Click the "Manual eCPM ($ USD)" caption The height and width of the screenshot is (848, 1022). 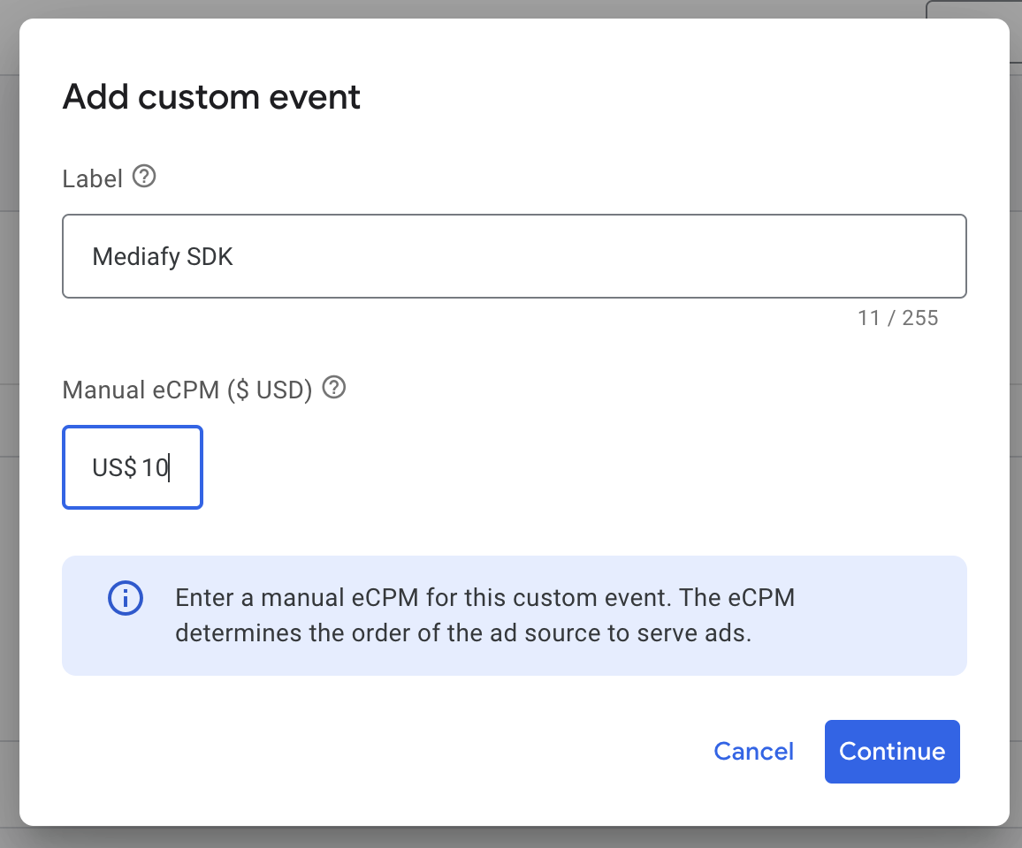[x=187, y=390]
